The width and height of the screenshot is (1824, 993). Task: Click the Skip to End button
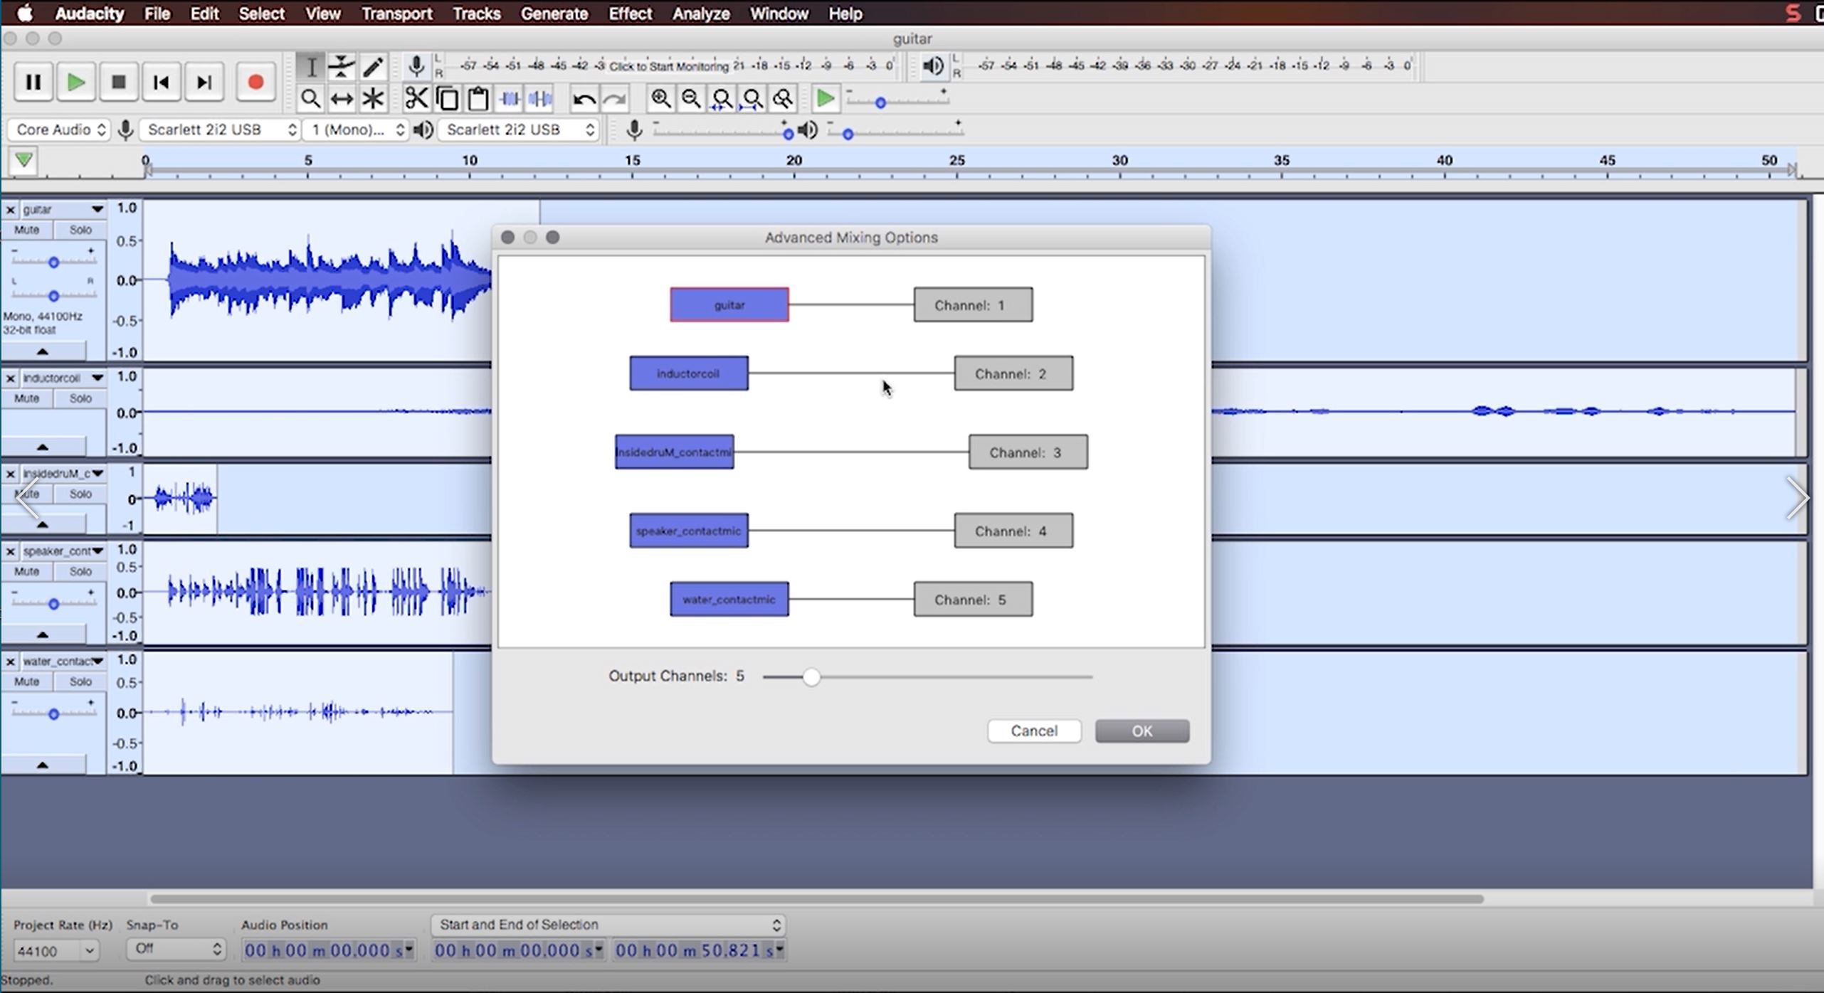tap(204, 83)
